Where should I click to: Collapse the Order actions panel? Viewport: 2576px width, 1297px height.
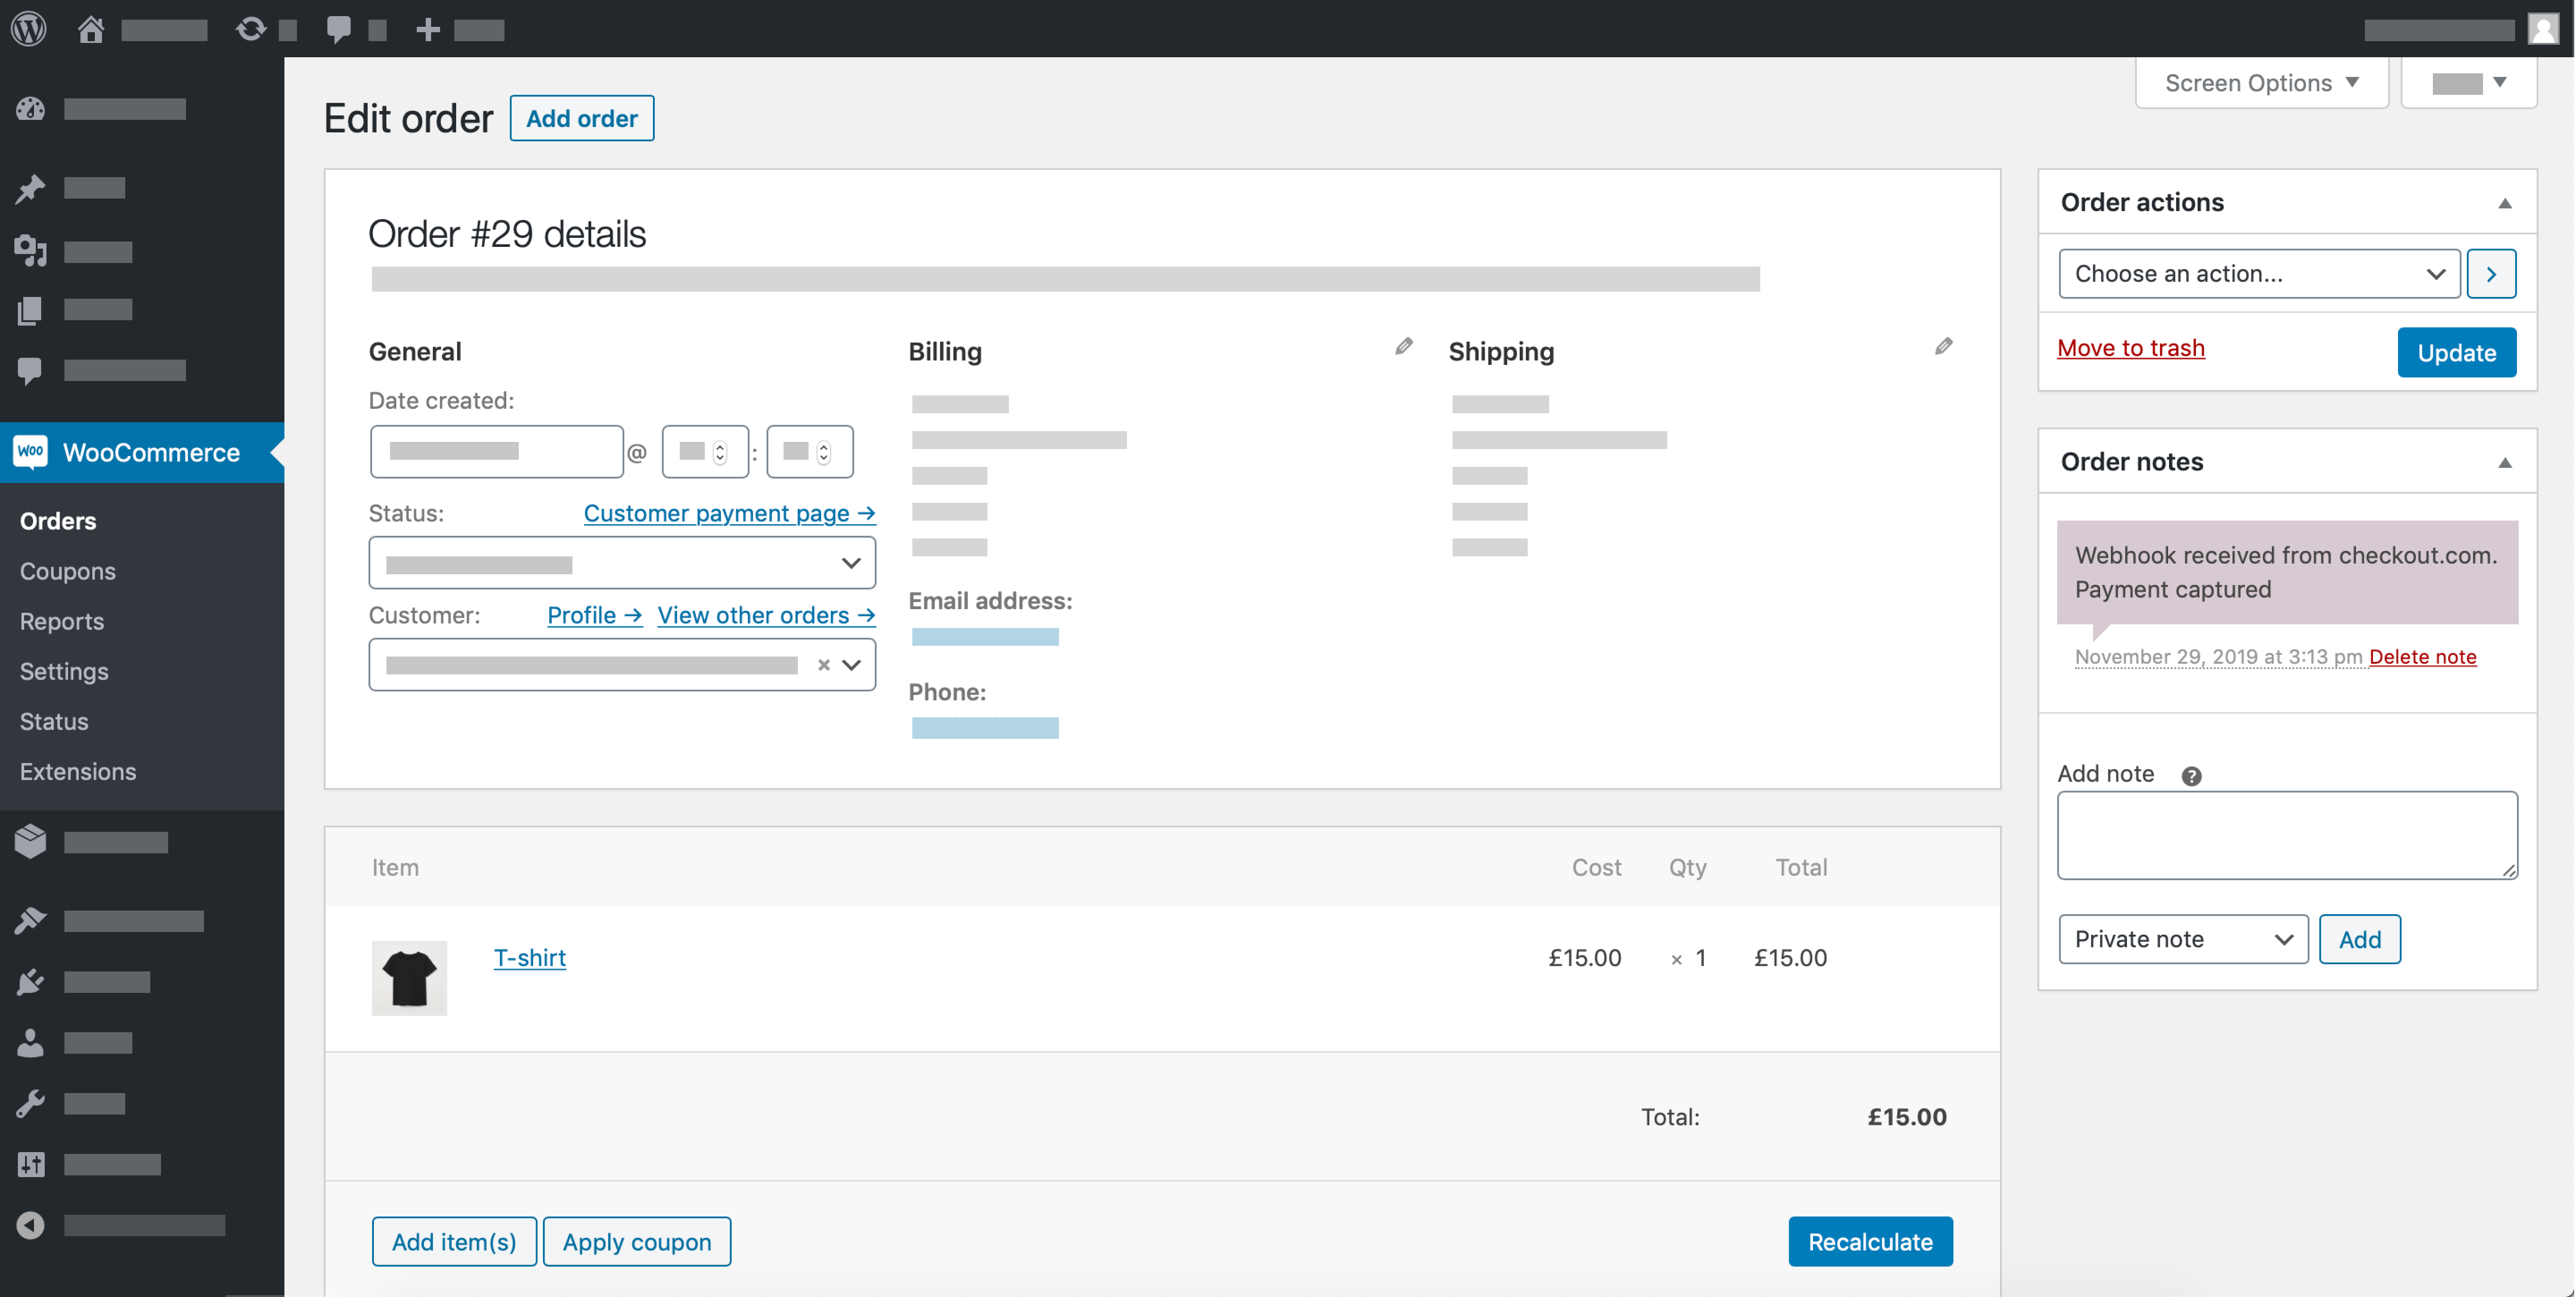2504,203
